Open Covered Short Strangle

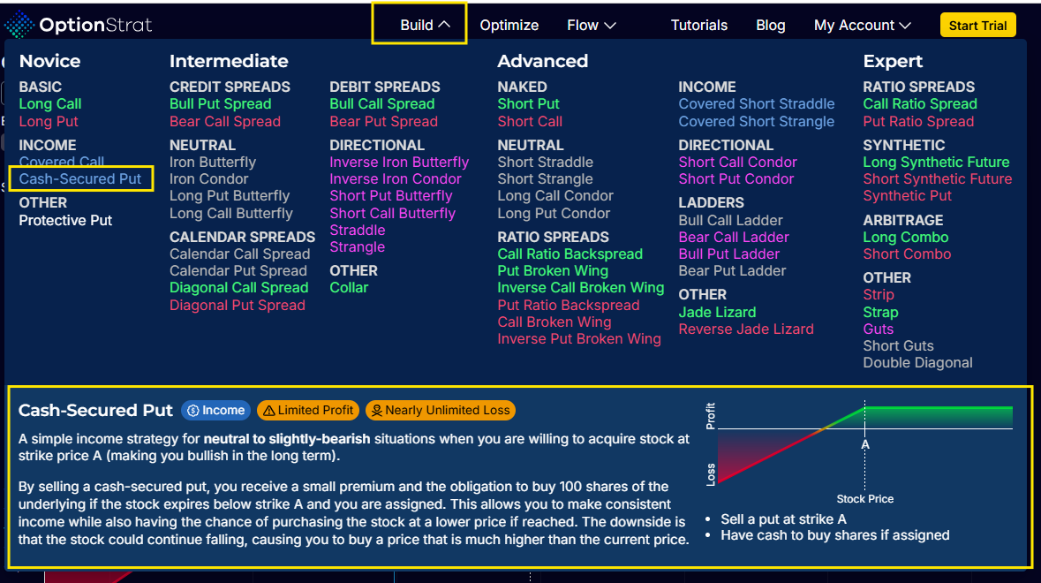click(x=757, y=122)
